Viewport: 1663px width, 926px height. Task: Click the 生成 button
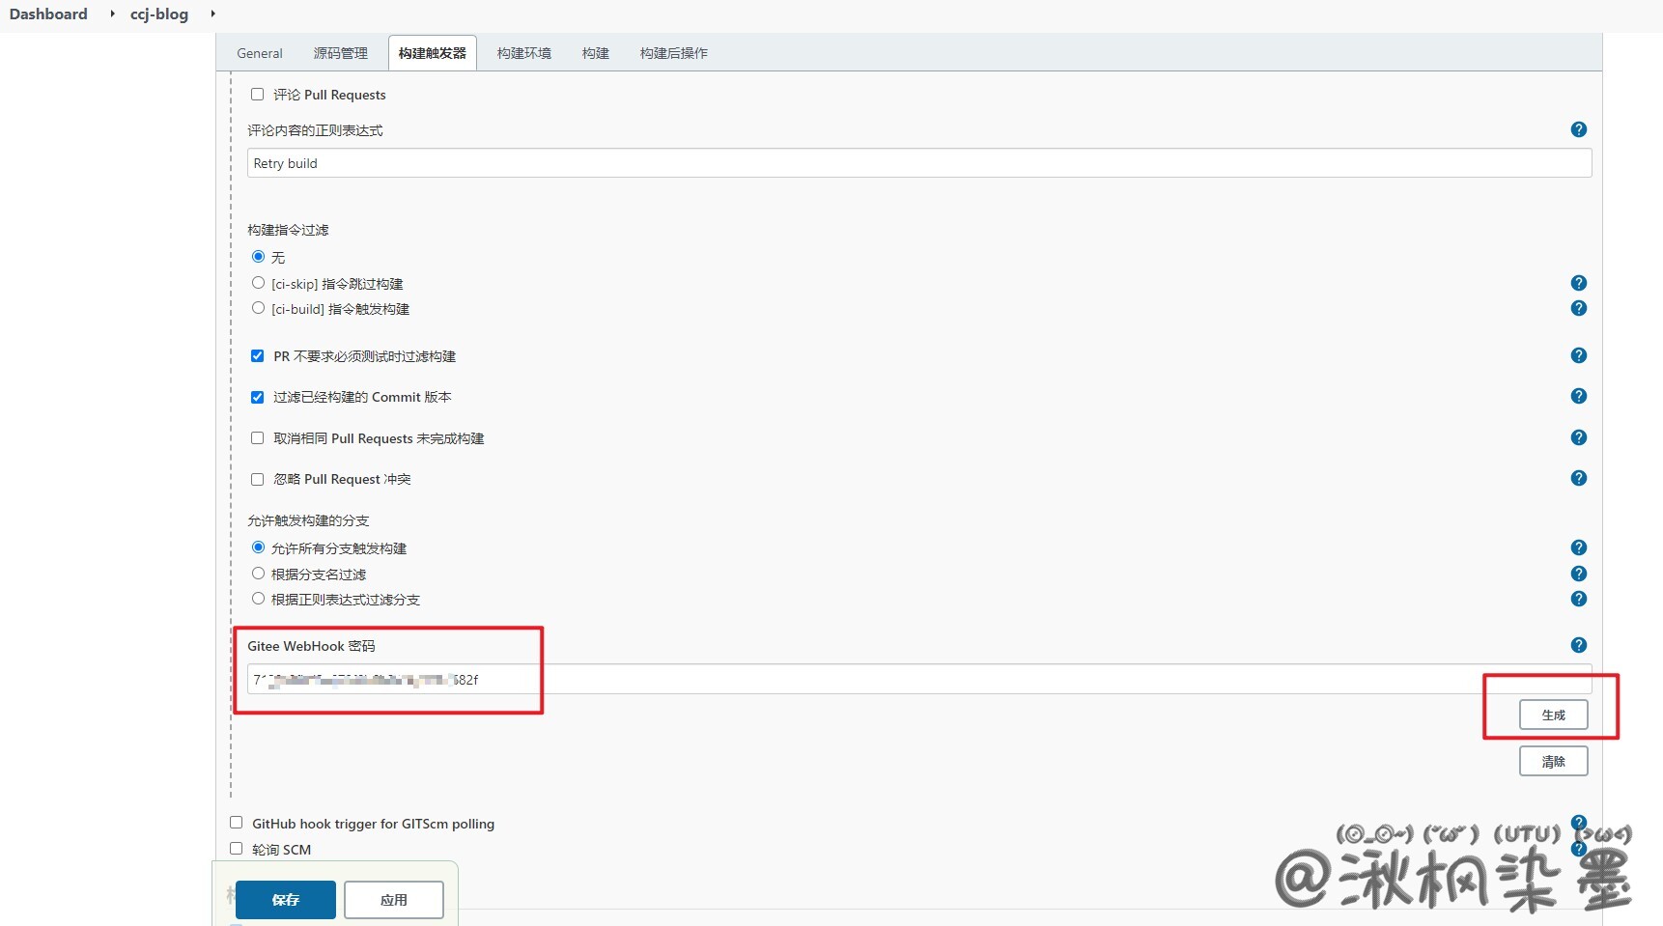coord(1553,715)
